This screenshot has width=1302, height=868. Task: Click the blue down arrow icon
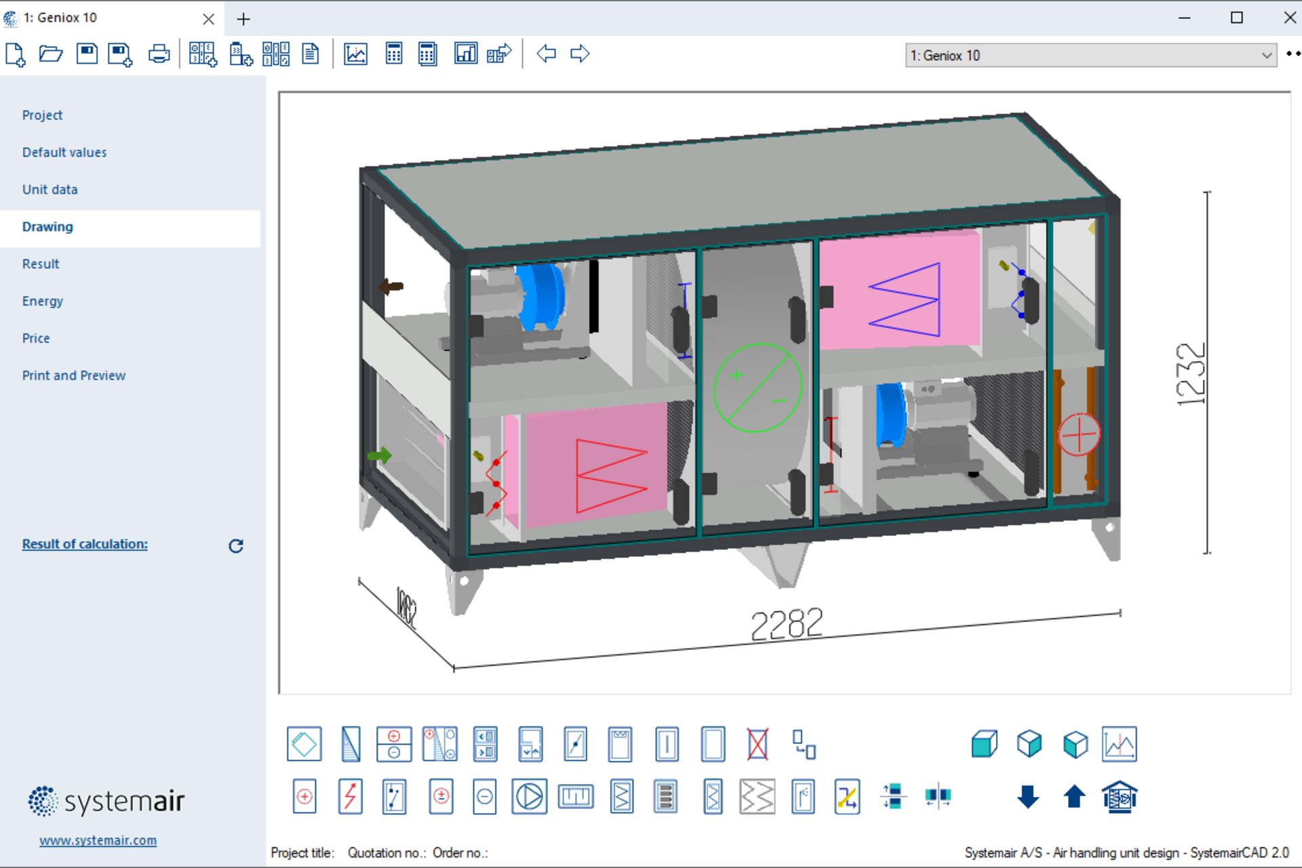coord(1028,797)
